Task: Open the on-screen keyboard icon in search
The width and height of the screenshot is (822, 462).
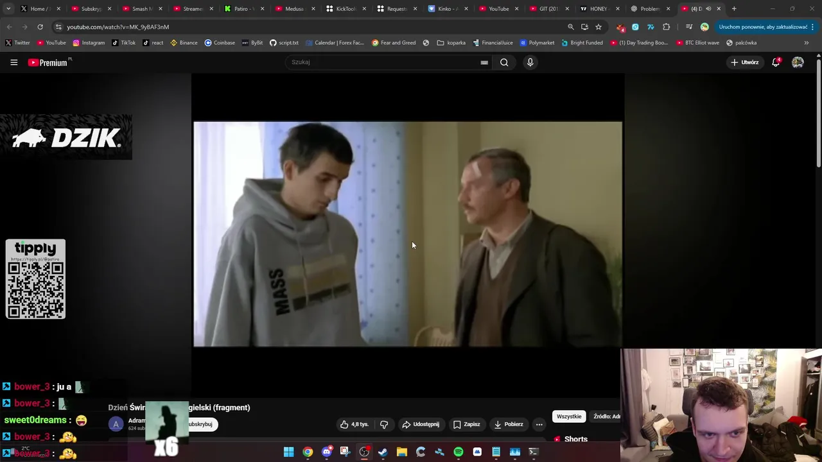Action: 484,62
